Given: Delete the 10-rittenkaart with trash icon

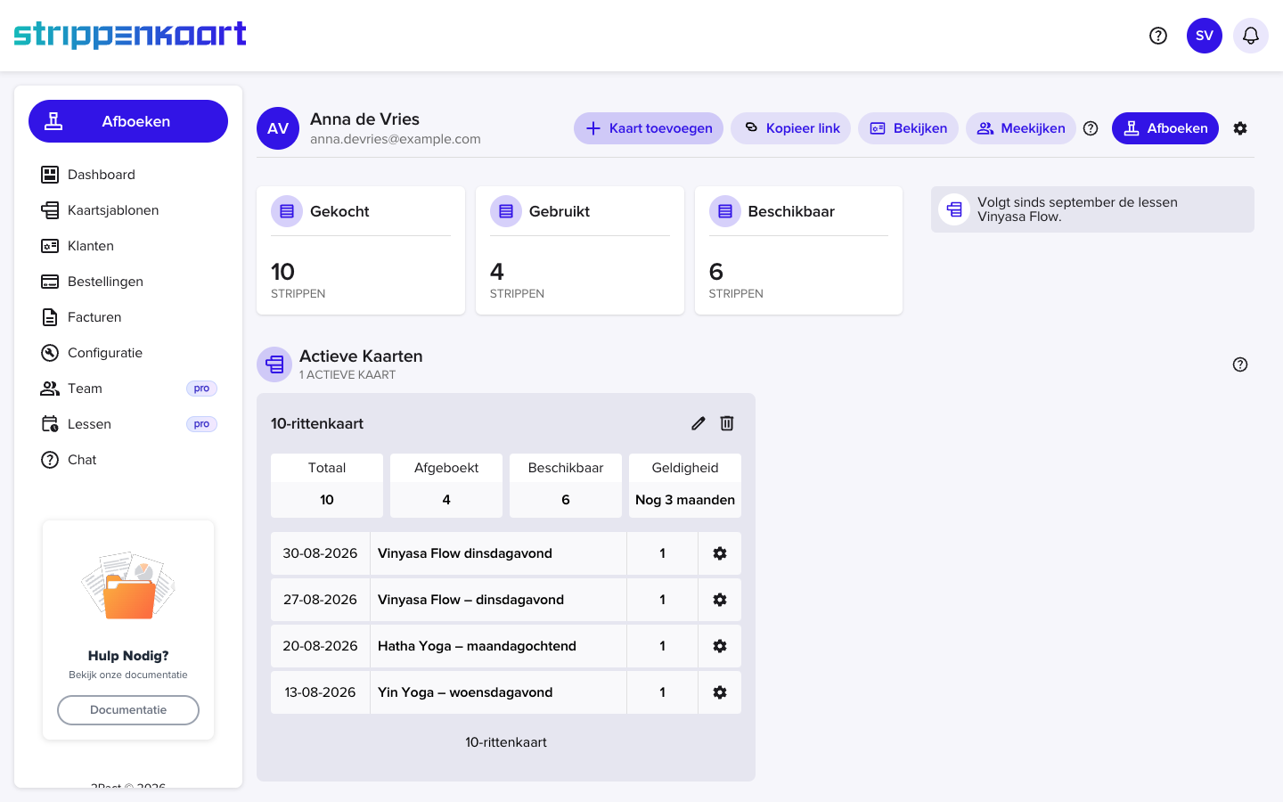Looking at the screenshot, I should [x=727, y=423].
